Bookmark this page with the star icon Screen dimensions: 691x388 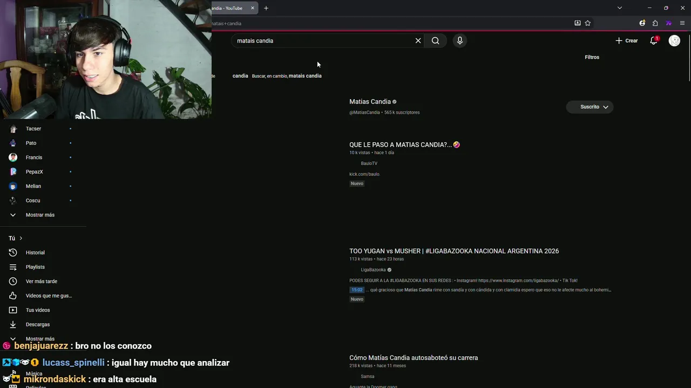(588, 23)
